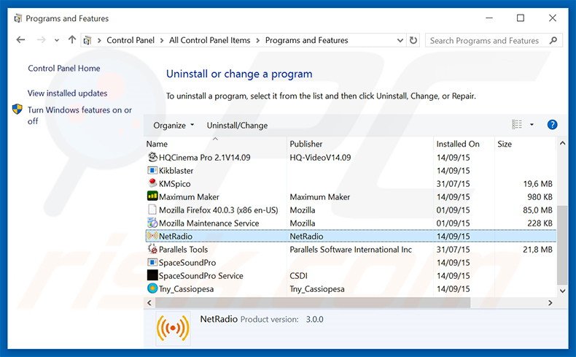Screen dimensions: 576x357
Task: Expand chevron after Control Panel breadcrumb
Action: (x=162, y=40)
